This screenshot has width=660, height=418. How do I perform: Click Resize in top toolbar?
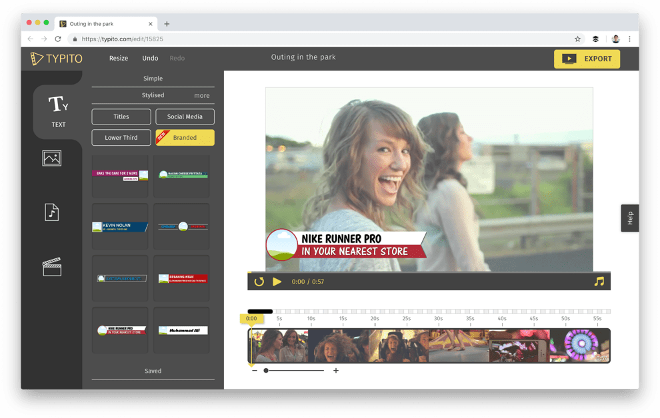[x=119, y=59]
